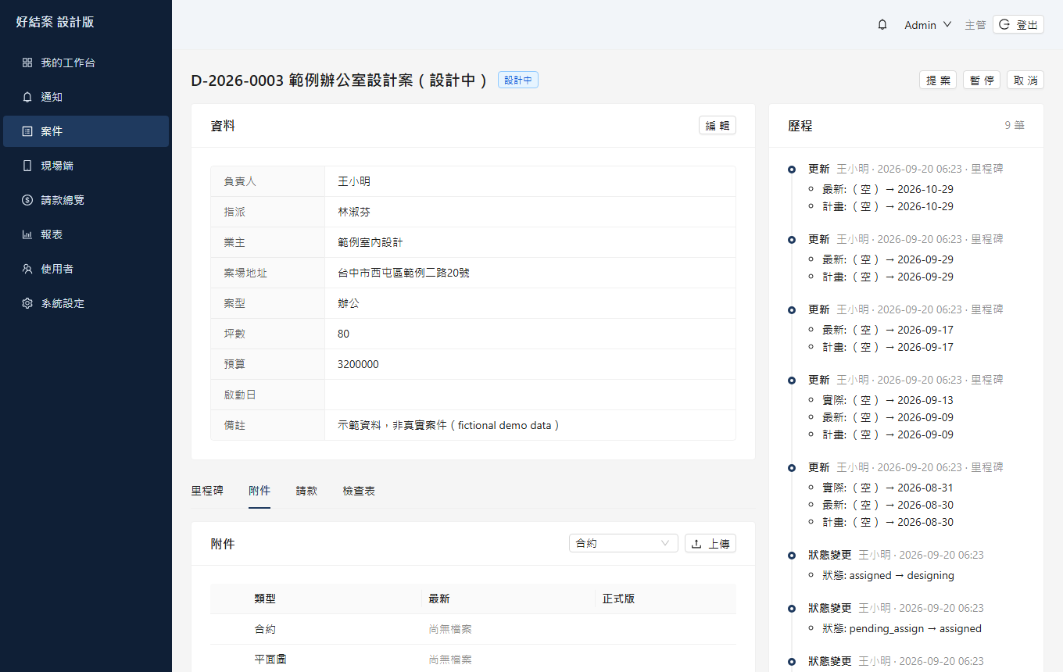Click the address 台中市西屯區範例二路20號
The image size is (1063, 672).
tap(403, 273)
